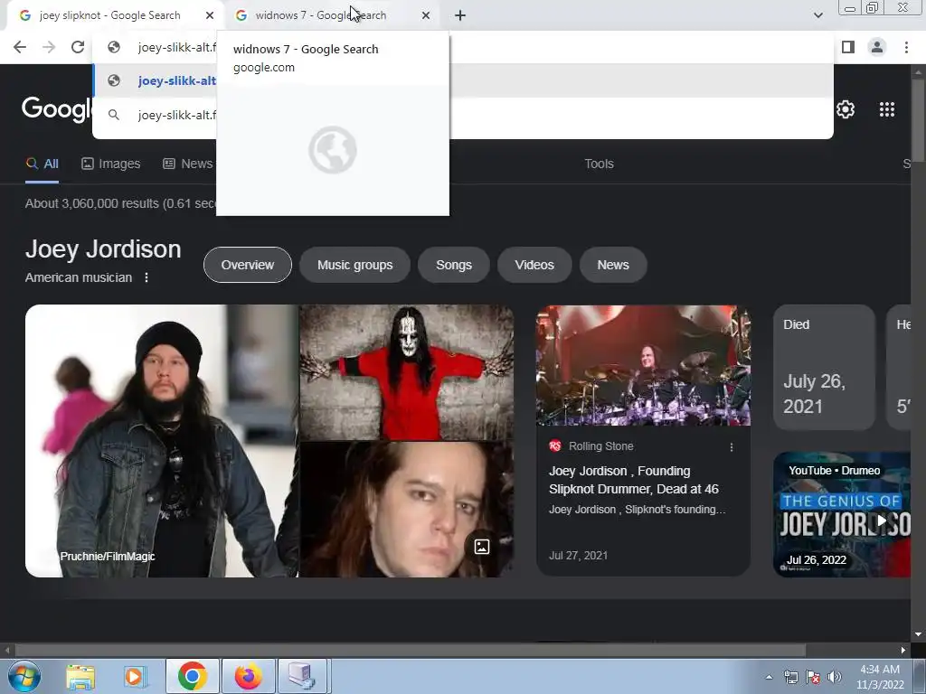This screenshot has height=694, width=926.
Task: Open the Rolling Stone article options menu
Action: point(731,447)
